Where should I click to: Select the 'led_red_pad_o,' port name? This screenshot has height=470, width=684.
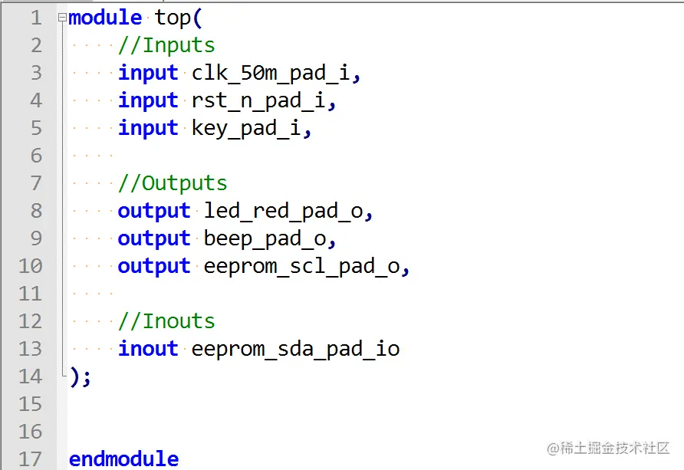click(288, 212)
